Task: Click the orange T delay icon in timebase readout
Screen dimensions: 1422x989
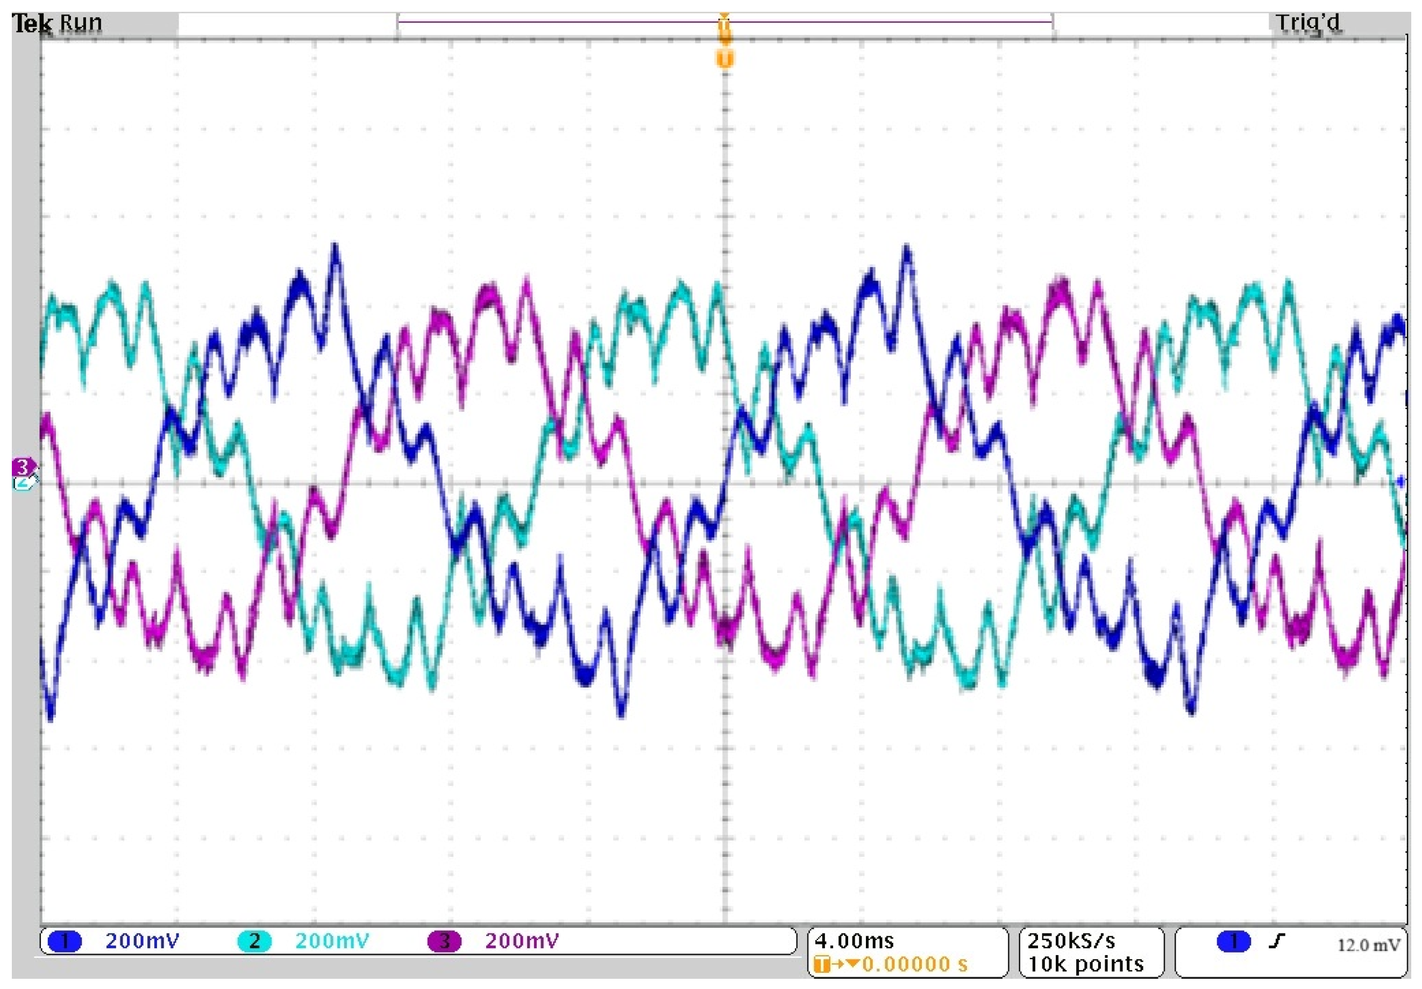Action: (x=822, y=964)
